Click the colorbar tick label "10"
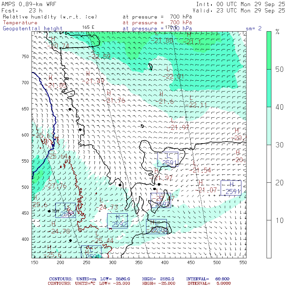287x287 pixels. (279, 221)
